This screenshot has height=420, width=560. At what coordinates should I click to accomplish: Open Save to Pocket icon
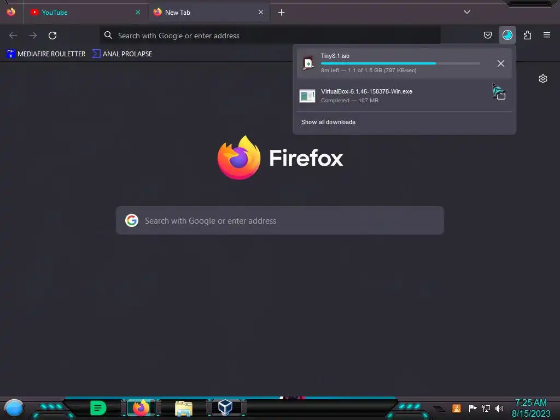coord(488,35)
